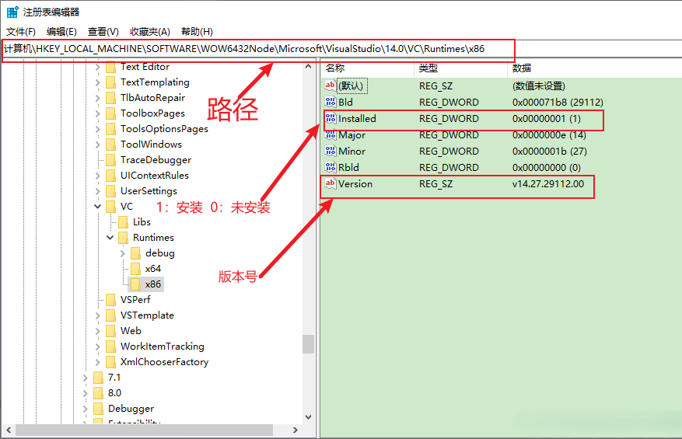Select the XmlChooserFactory tree item
The image size is (682, 439).
tap(164, 362)
